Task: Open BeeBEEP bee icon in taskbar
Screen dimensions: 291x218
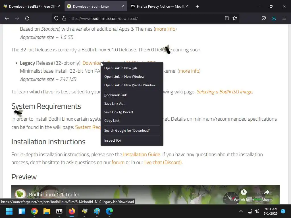Action: pos(84,211)
